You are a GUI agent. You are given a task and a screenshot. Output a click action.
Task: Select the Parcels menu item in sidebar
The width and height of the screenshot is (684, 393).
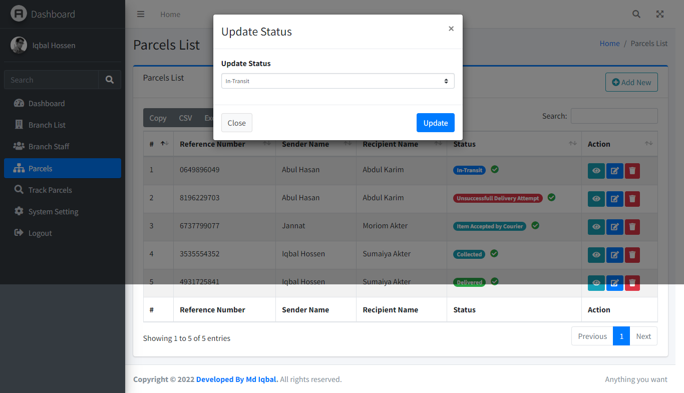tap(41, 168)
